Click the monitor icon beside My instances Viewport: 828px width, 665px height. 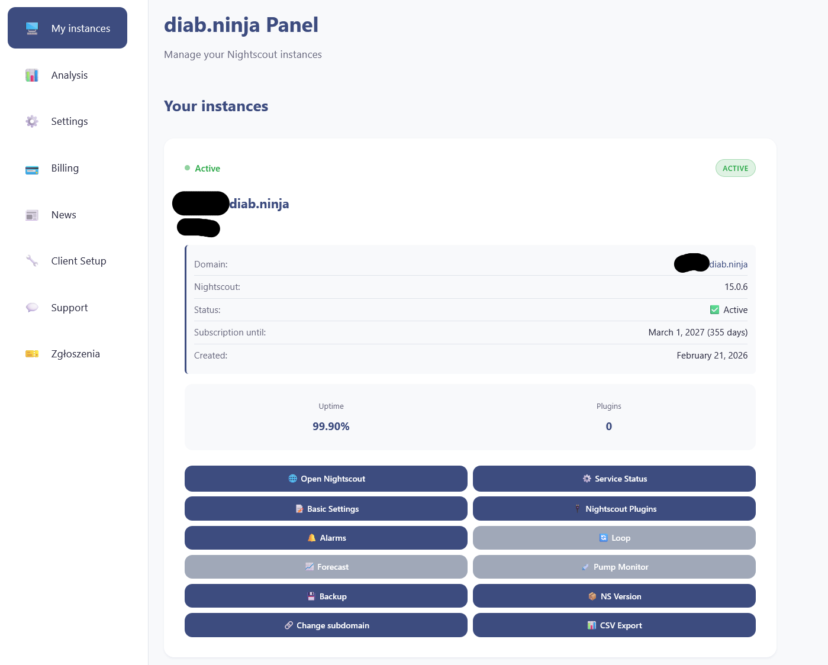(32, 28)
